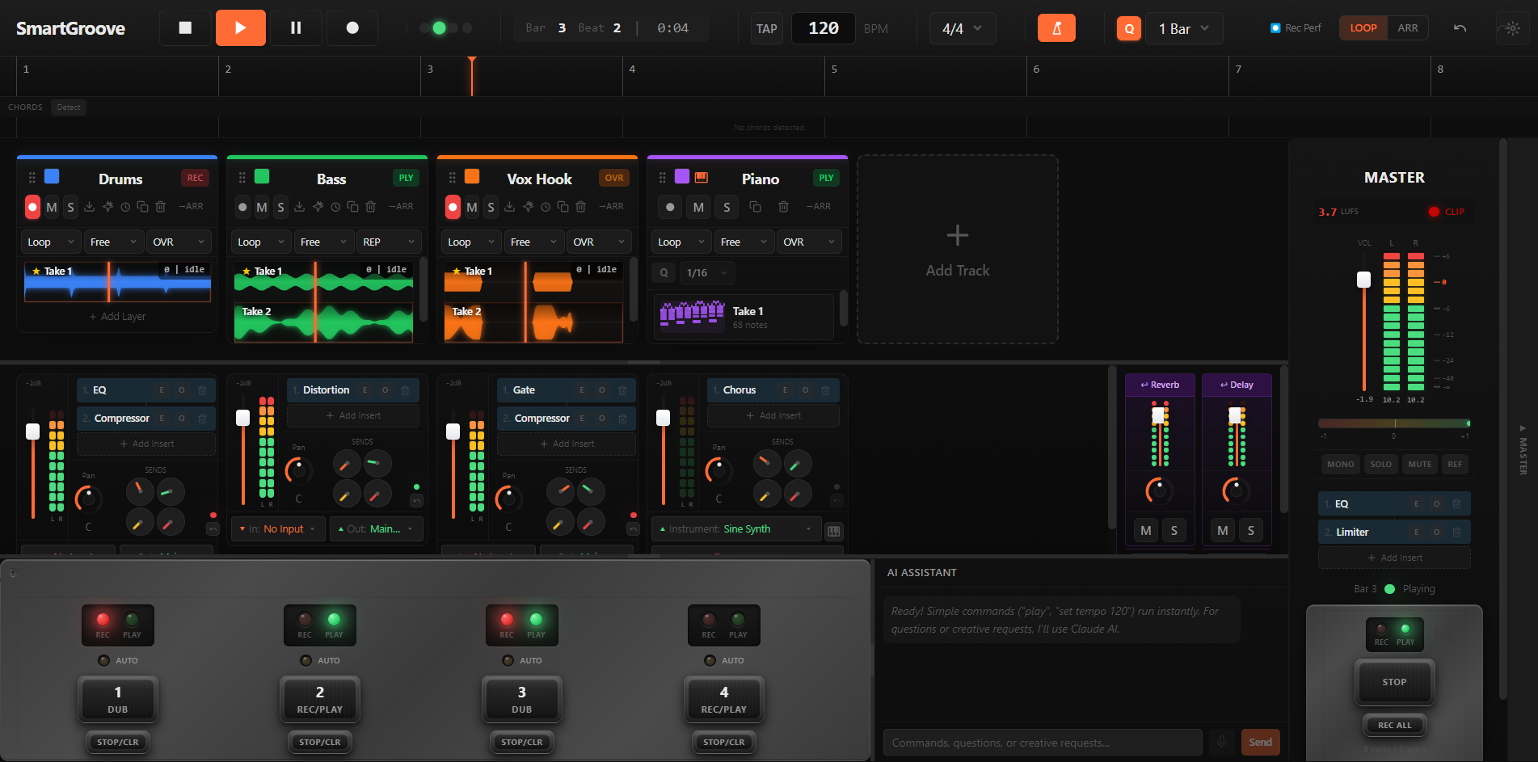The width and height of the screenshot is (1538, 762).
Task: Arm the Drums track record button
Action: (x=32, y=207)
